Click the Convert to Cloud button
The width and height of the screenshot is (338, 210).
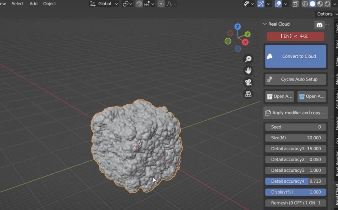point(295,56)
